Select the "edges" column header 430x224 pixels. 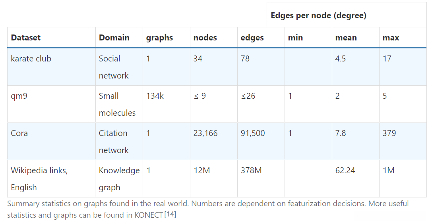[x=252, y=38]
